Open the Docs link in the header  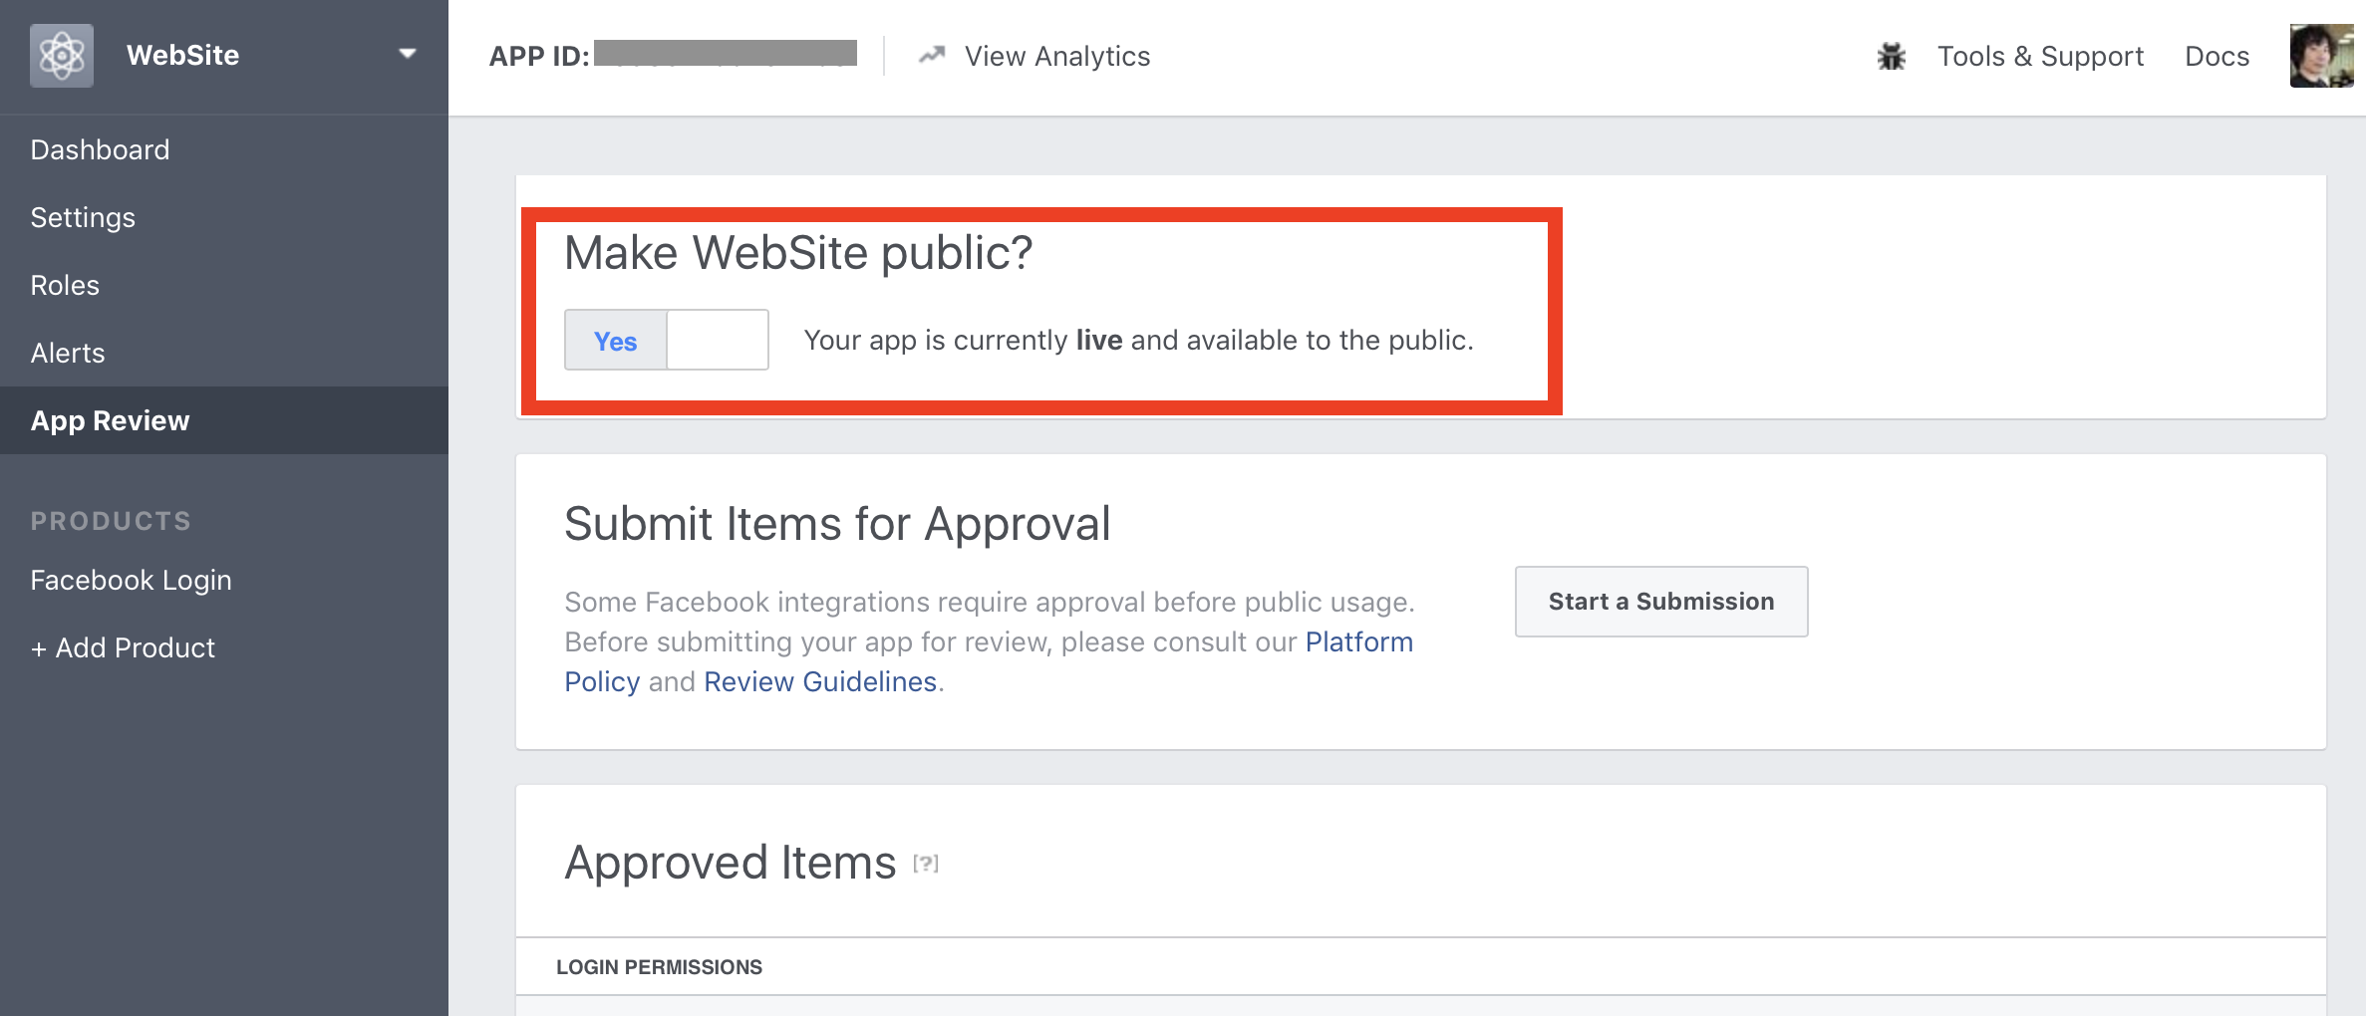tap(2217, 57)
